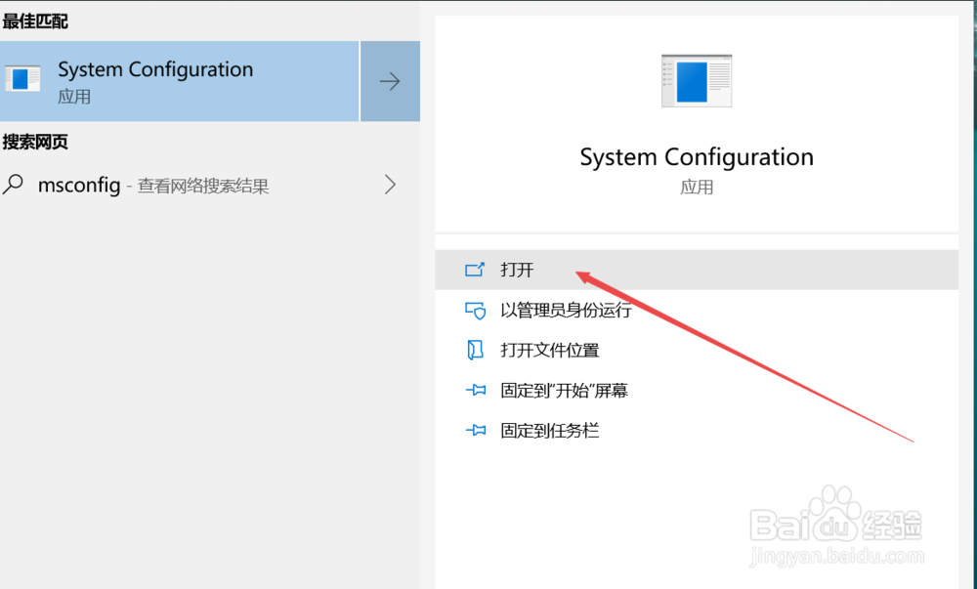The width and height of the screenshot is (977, 589).
Task: Click the open icon beside 打开
Action: pos(477,270)
